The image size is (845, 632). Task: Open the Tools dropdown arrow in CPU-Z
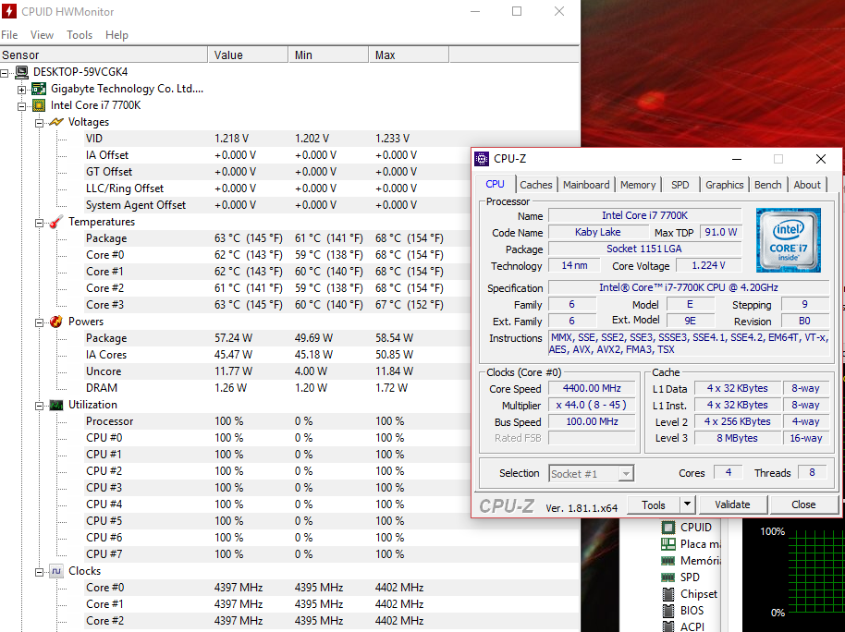687,504
